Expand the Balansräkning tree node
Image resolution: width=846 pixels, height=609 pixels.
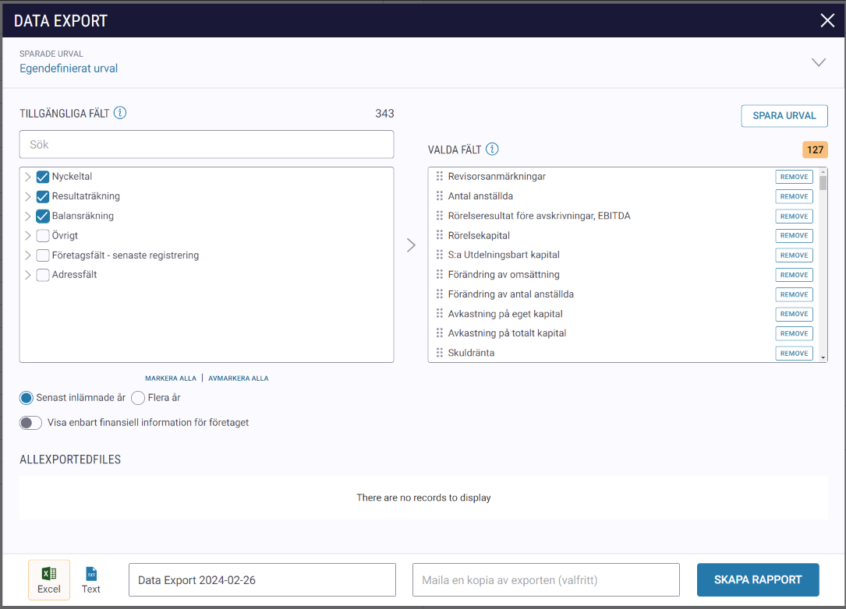[x=27, y=216]
